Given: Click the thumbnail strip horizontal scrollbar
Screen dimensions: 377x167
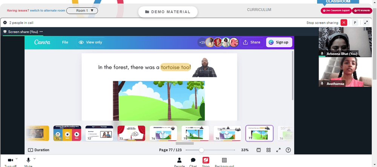Looking at the screenshot, I should (185, 144).
